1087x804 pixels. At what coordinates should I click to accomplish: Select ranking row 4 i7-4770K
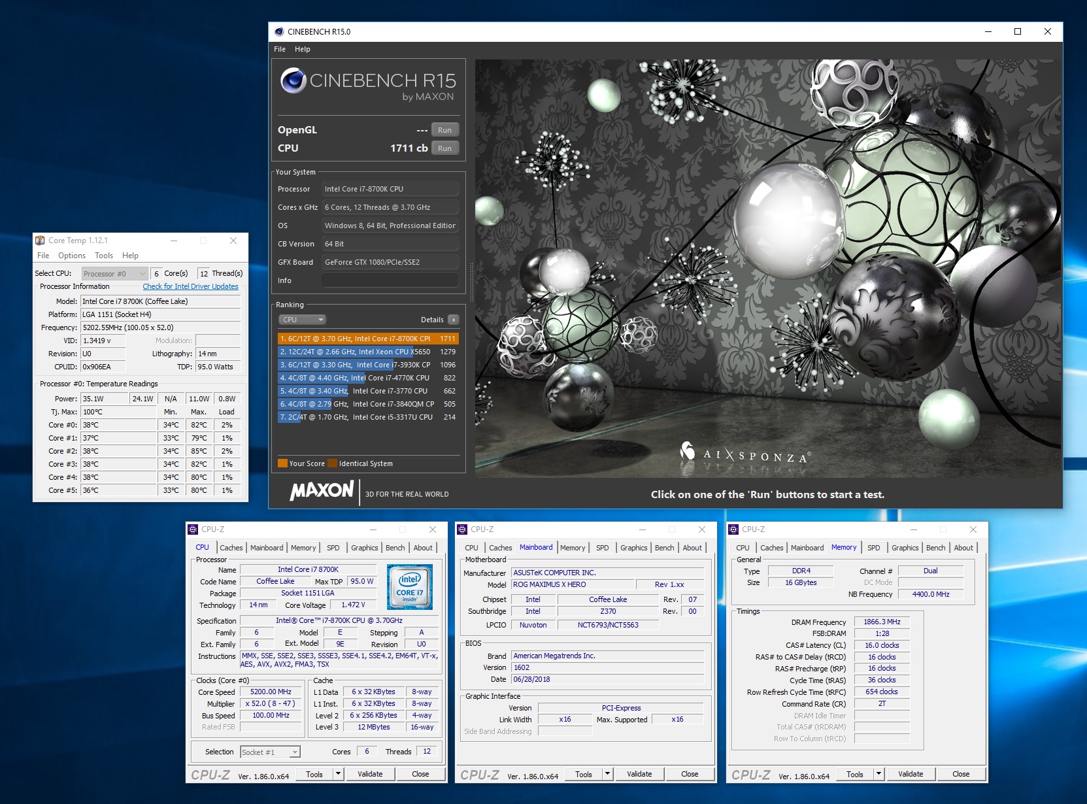[368, 378]
